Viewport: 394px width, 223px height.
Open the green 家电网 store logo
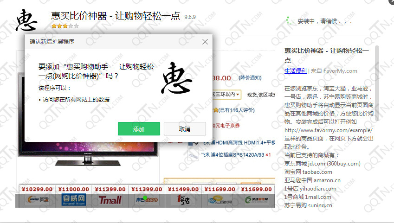coord(258,200)
